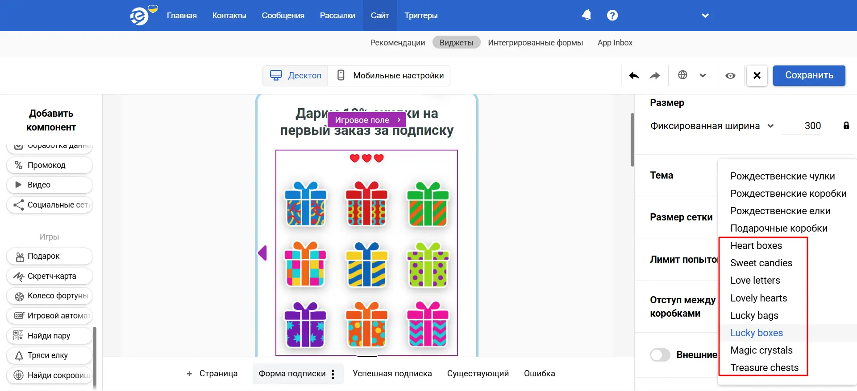Open the Успешная подписка tab
The image size is (857, 391).
tap(392, 374)
